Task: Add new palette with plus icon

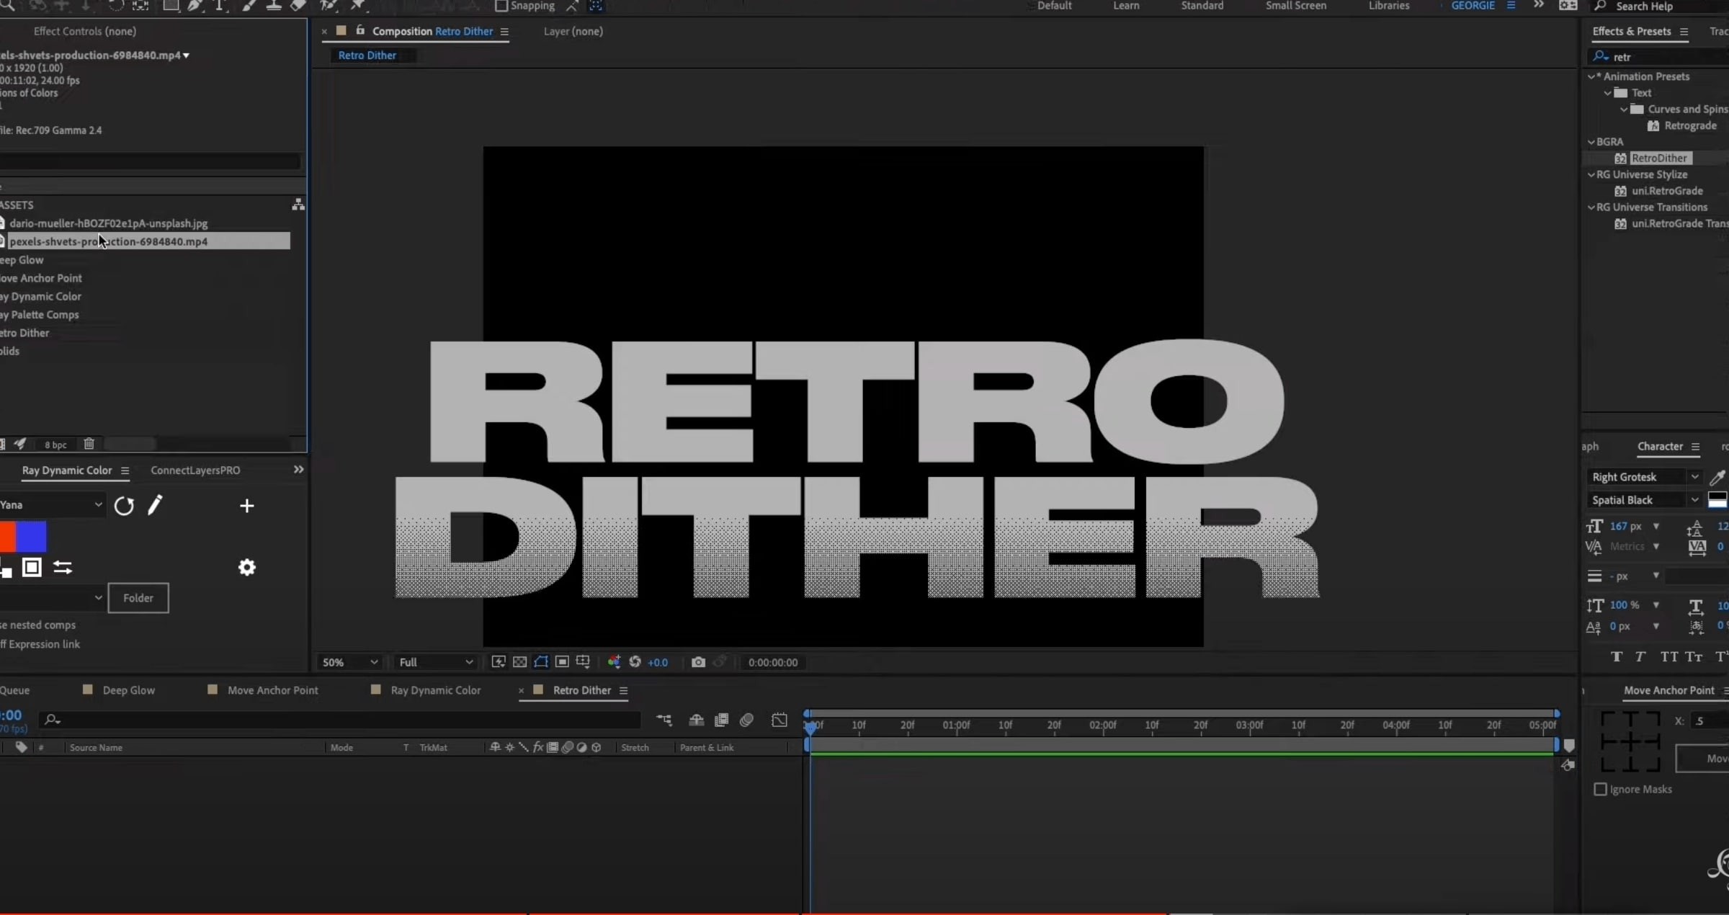Action: click(246, 506)
